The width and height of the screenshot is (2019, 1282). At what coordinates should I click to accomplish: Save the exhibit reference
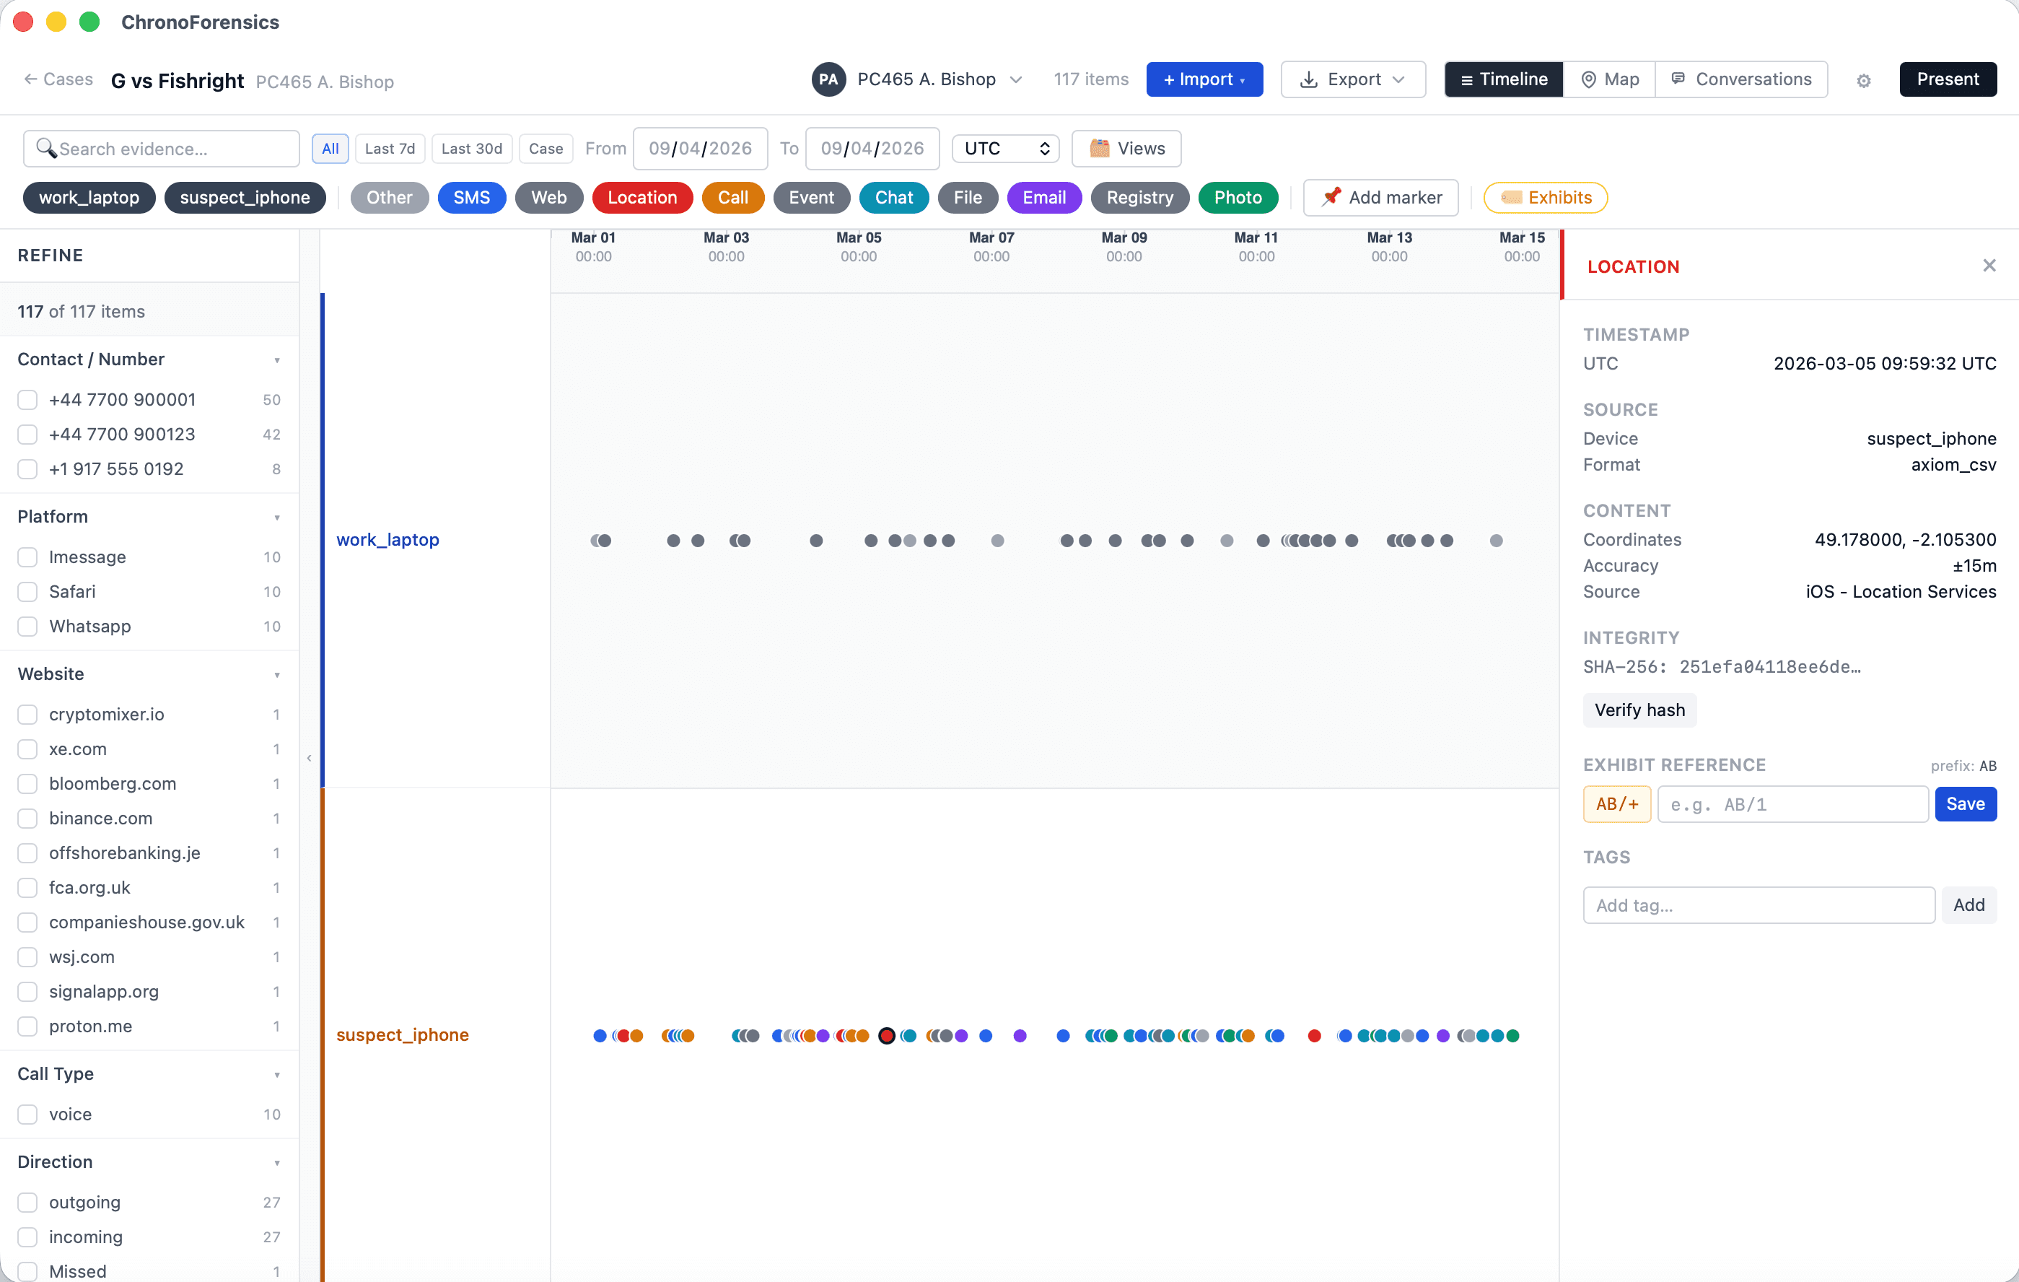(1966, 803)
